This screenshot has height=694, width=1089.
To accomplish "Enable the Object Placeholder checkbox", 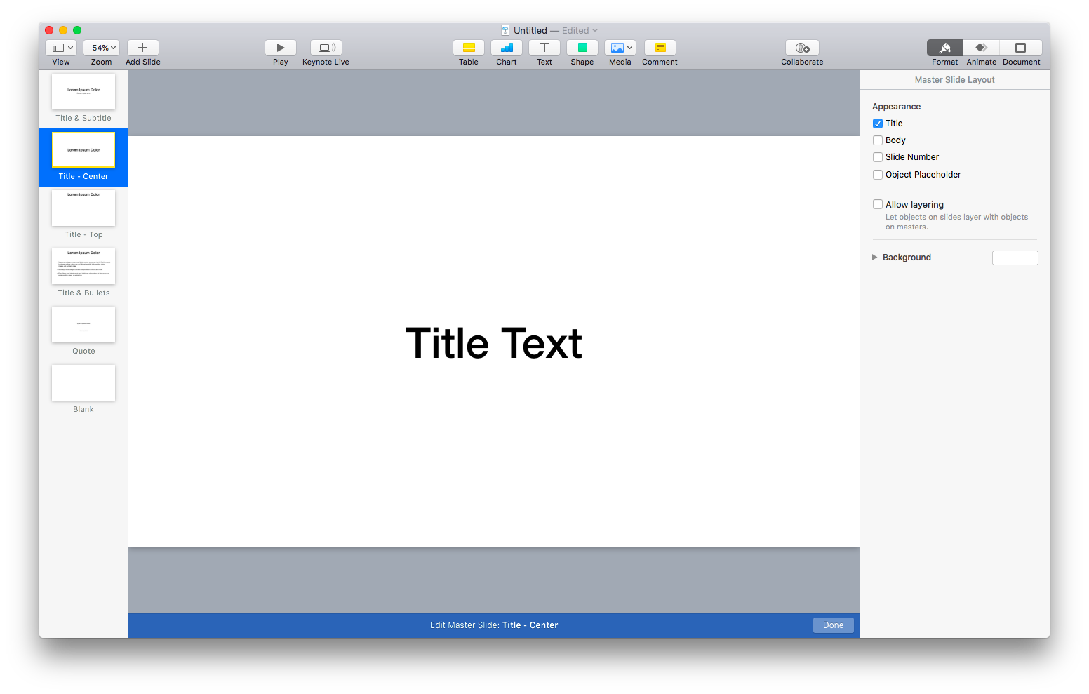I will pyautogui.click(x=878, y=175).
